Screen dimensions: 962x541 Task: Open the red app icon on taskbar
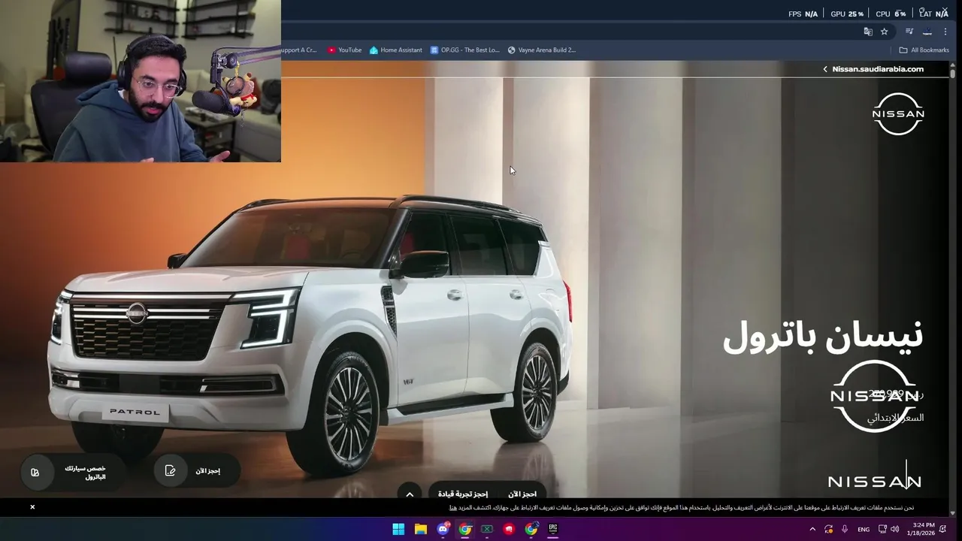(x=510, y=529)
